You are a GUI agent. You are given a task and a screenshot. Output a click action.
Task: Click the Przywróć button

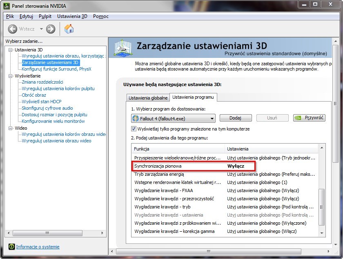point(309,117)
